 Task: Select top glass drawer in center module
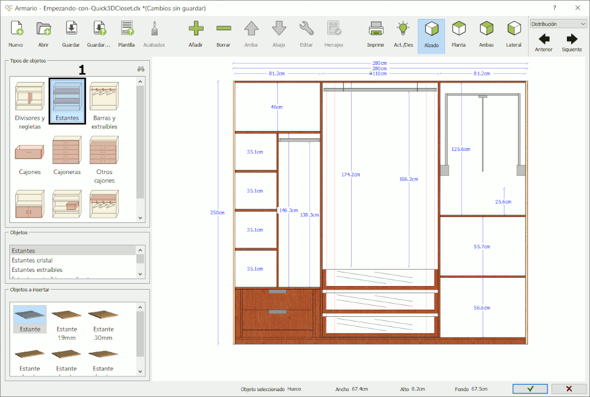point(380,278)
